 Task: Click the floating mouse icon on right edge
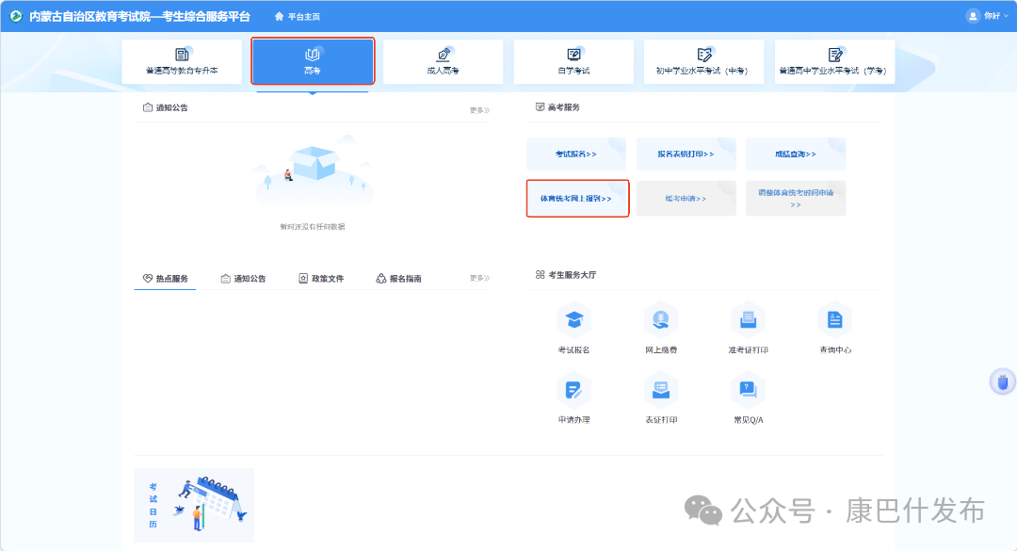(x=1002, y=381)
